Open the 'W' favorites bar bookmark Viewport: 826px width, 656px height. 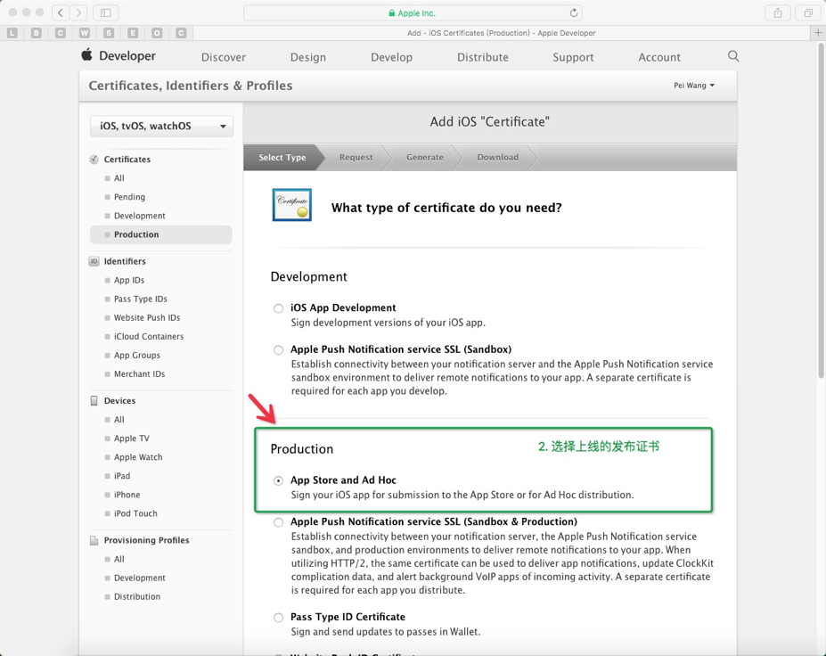coord(85,33)
